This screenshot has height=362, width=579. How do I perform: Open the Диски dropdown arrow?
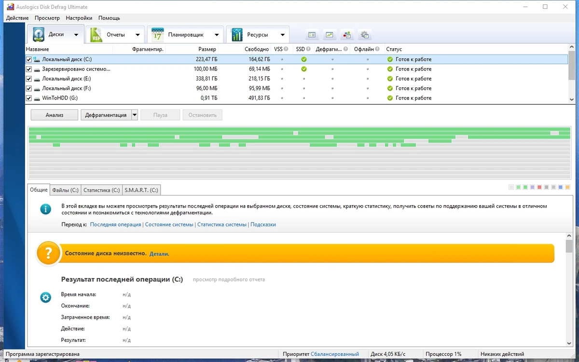click(x=76, y=35)
